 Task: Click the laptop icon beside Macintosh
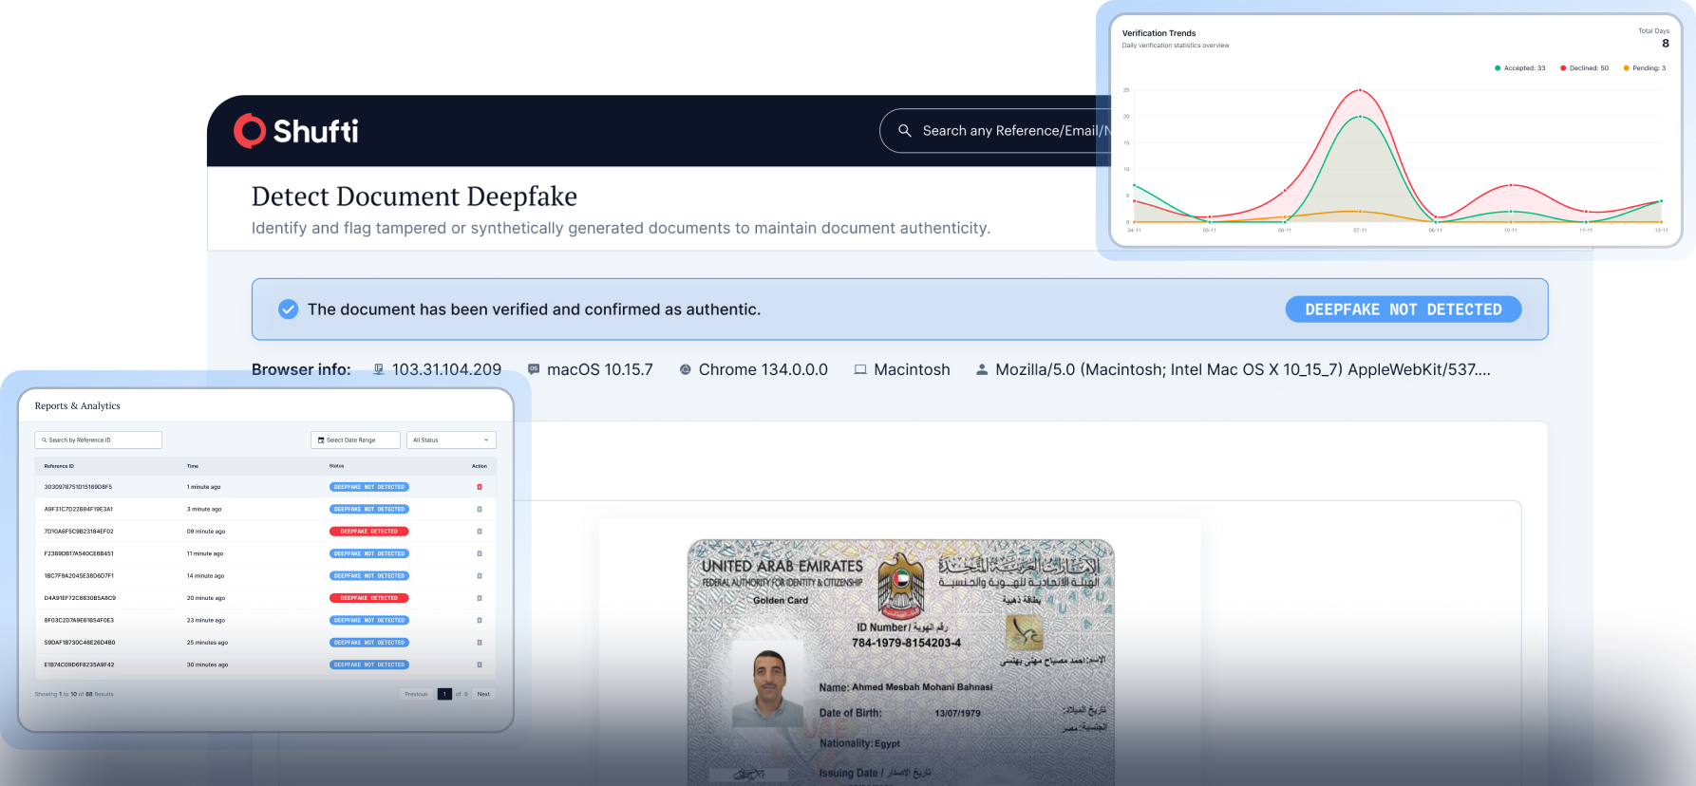click(x=860, y=369)
